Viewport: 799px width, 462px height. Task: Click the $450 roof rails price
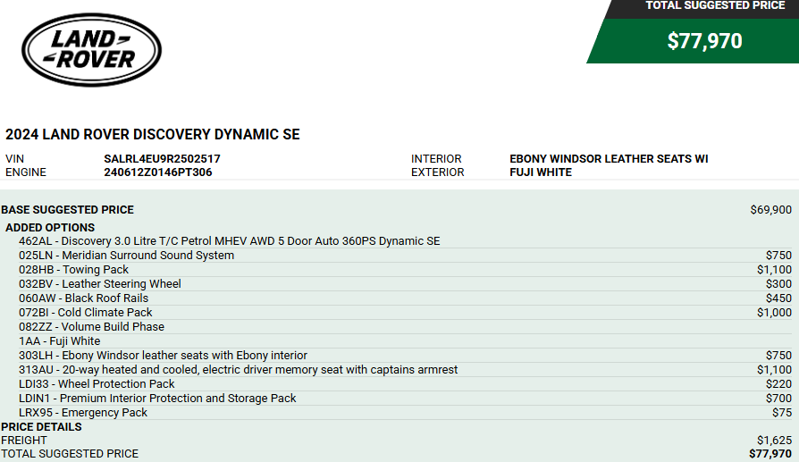click(778, 298)
